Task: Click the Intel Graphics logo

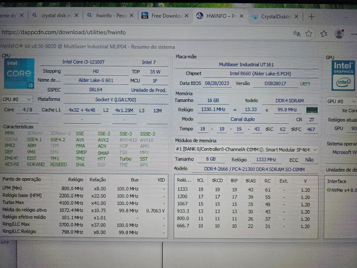Action: coord(343,76)
